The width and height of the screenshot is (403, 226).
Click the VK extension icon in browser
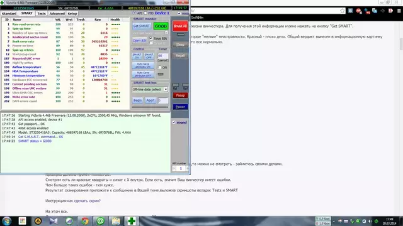point(351,11)
